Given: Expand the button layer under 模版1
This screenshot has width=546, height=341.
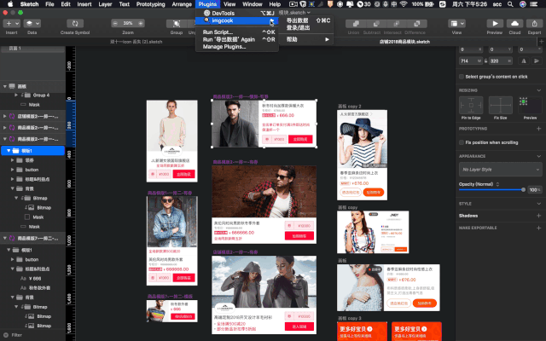Looking at the screenshot, I should coord(12,170).
